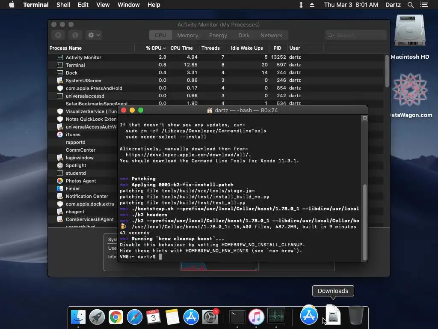Click the up-down arrow status icon in menu bar
The width and height of the screenshot is (438, 329).
301,5
